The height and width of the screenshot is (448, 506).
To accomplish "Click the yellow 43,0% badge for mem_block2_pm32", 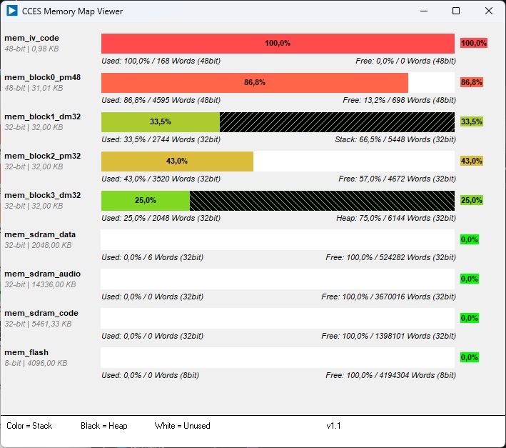I will (x=472, y=161).
